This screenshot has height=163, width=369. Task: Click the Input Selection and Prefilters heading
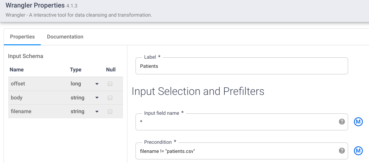(198, 91)
